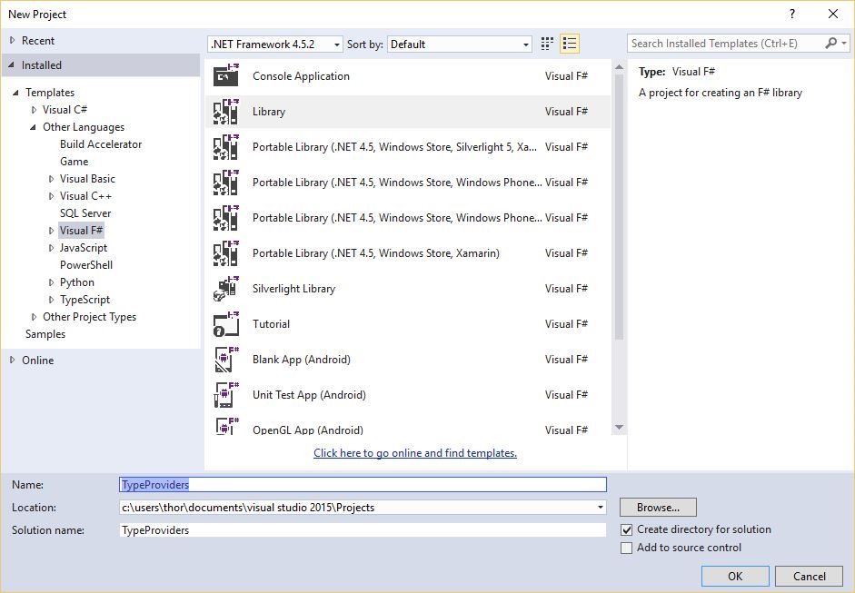
Task: Expand the Visual C# tree node
Action: pyautogui.click(x=34, y=110)
